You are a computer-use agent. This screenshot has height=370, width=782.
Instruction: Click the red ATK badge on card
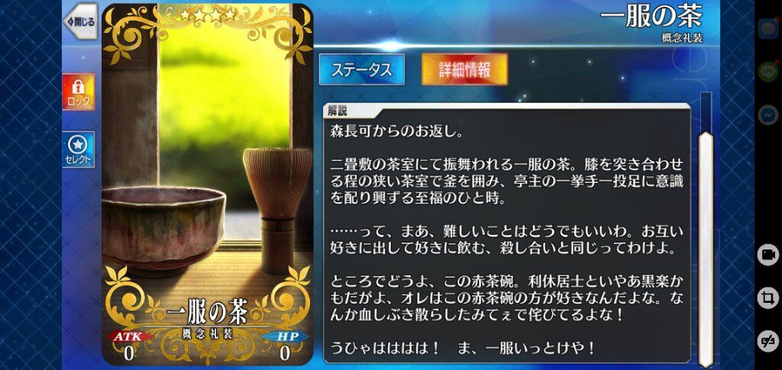(129, 337)
